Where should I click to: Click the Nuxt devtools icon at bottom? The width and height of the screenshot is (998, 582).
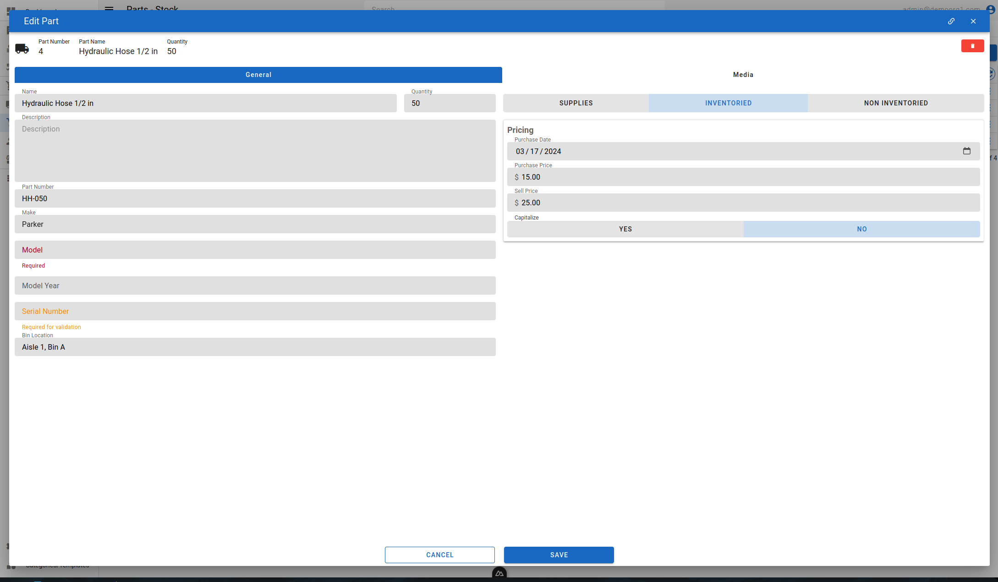pos(499,573)
